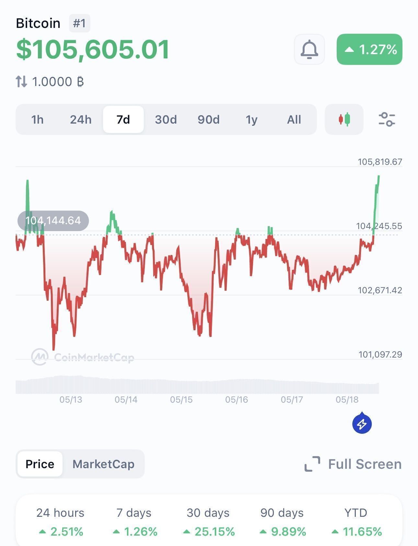Tap the currency swap arrows icon

coord(21,81)
